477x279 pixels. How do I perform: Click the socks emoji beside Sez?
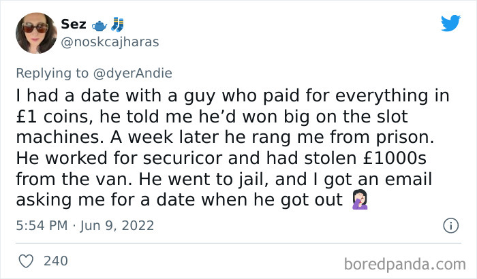[117, 24]
